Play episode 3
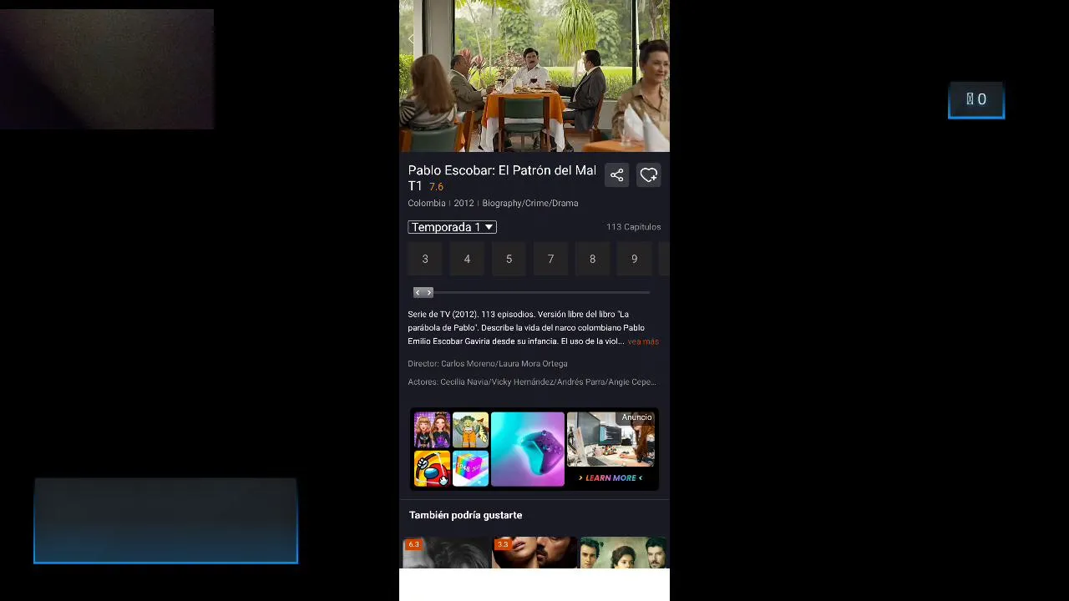Screen dimensions: 1069x601 point(425,259)
